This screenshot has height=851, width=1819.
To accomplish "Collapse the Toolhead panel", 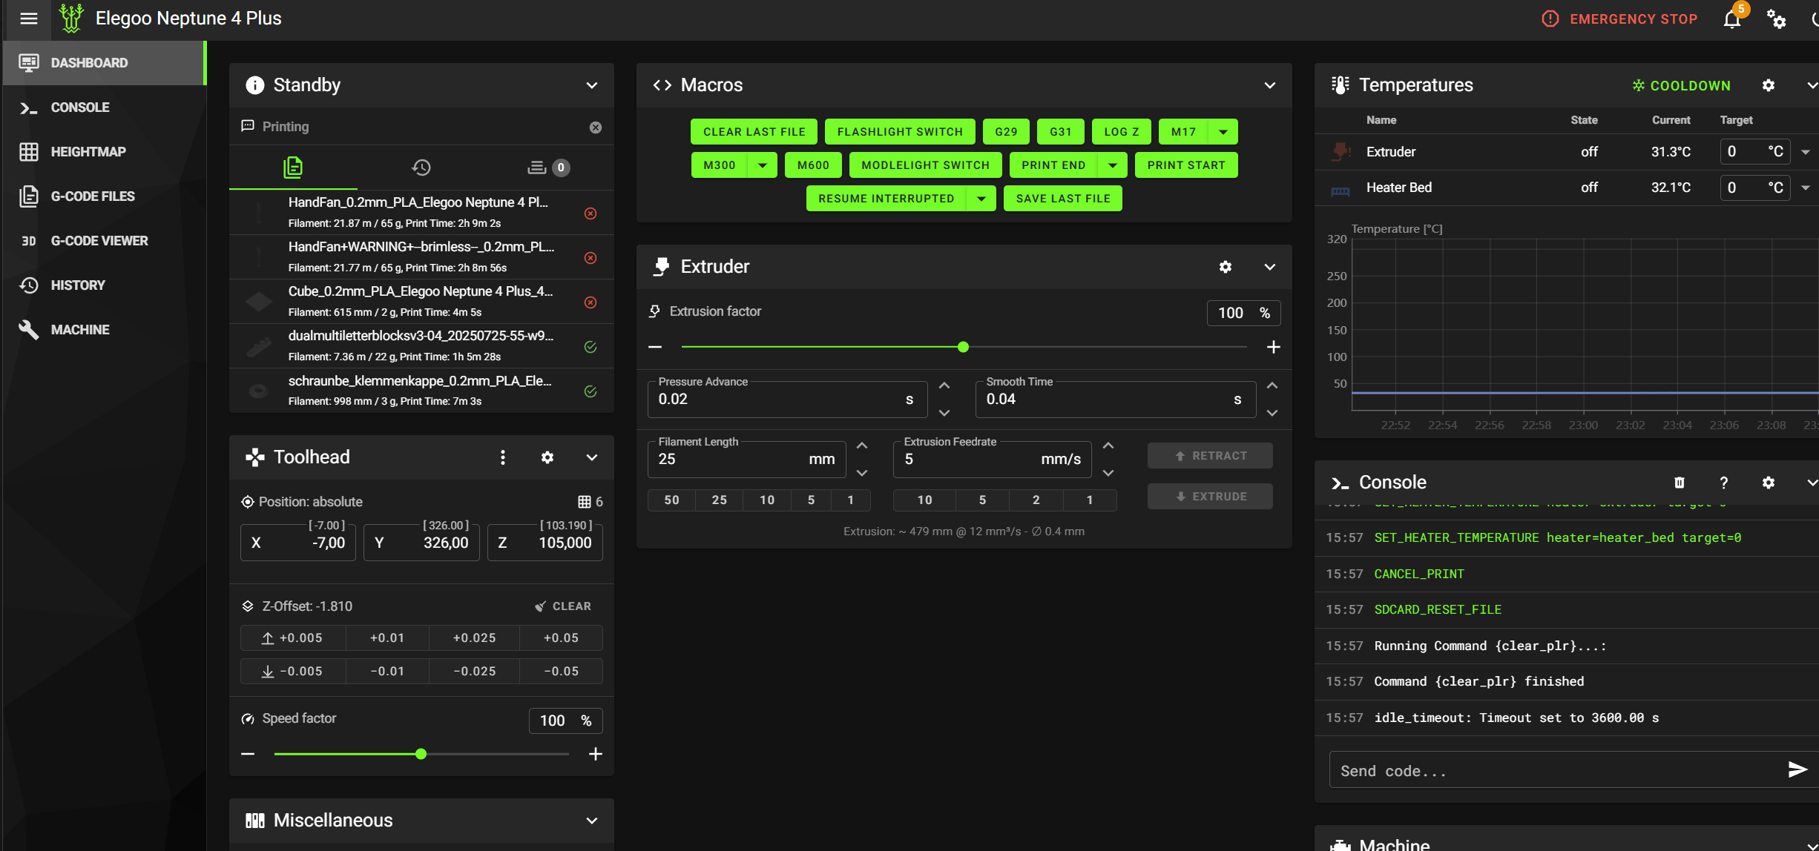I will [592, 457].
